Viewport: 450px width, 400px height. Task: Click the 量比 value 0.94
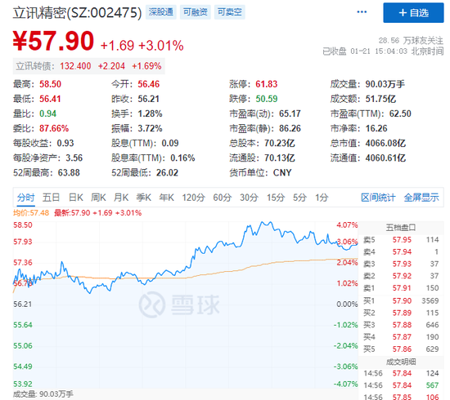pyautogui.click(x=47, y=113)
